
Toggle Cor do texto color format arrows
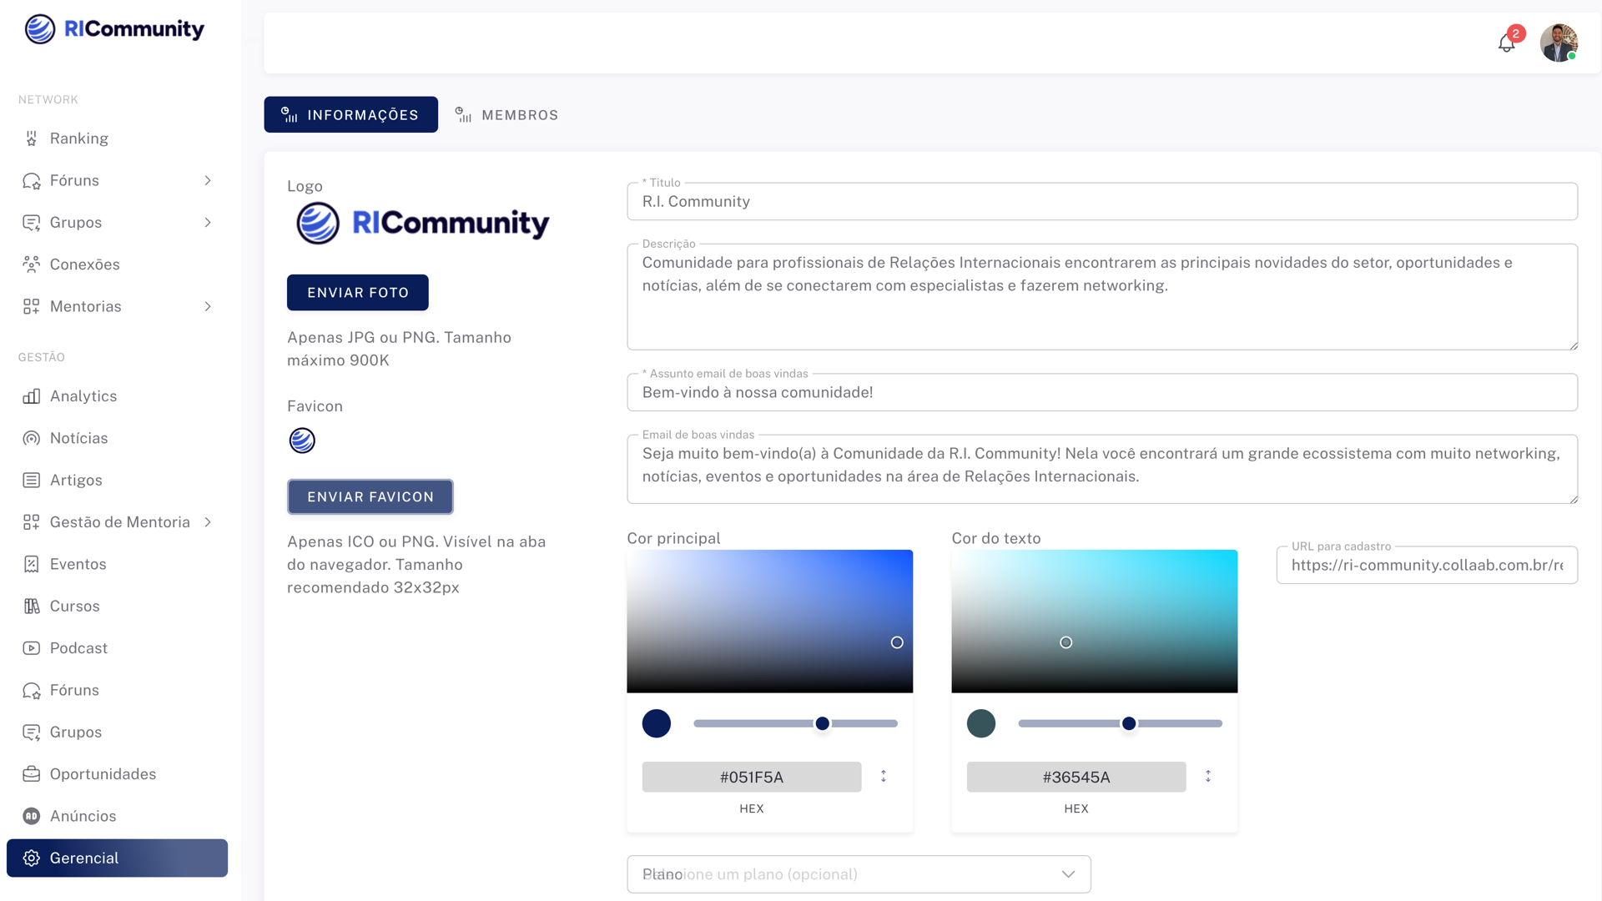(1208, 777)
